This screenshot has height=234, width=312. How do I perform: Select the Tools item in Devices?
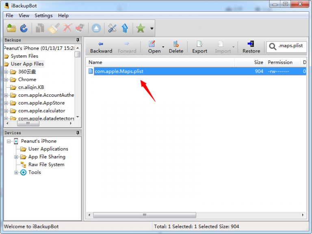pyautogui.click(x=35, y=172)
